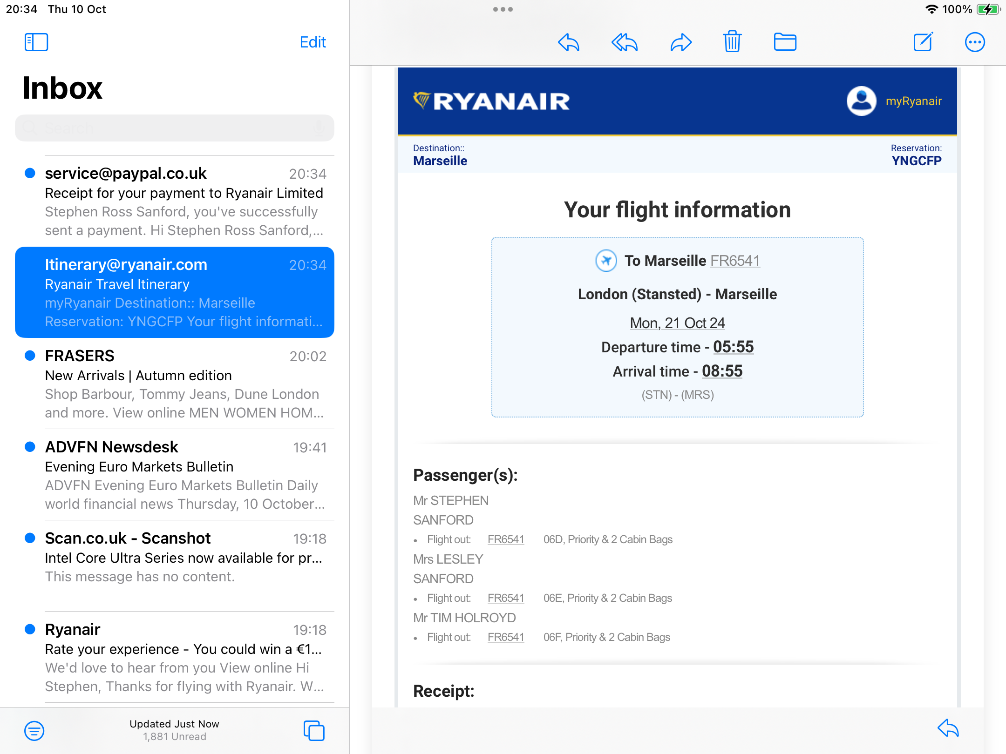Screen dimensions: 1006x754
Task: Open the More actions ellipsis menu
Action: (x=975, y=42)
